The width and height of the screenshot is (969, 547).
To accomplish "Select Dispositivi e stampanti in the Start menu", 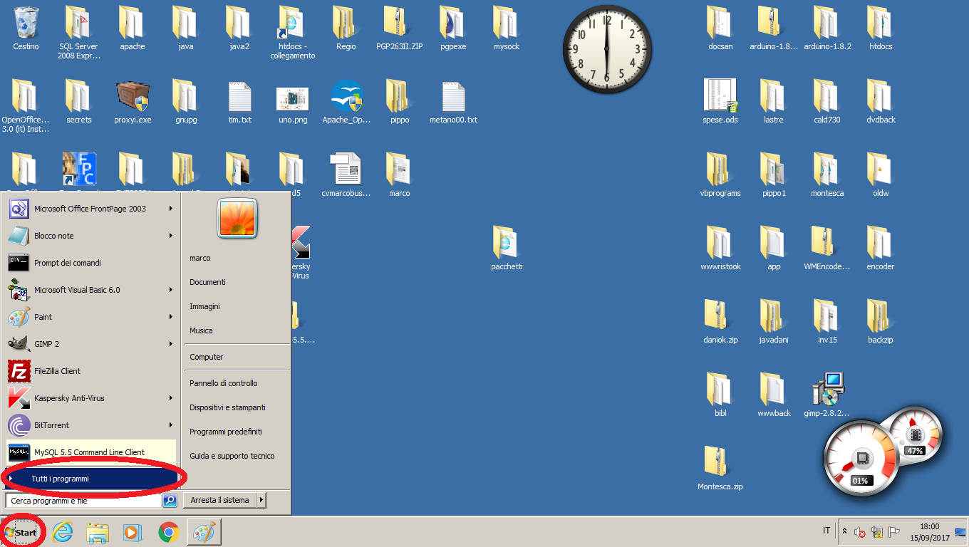I will click(227, 407).
